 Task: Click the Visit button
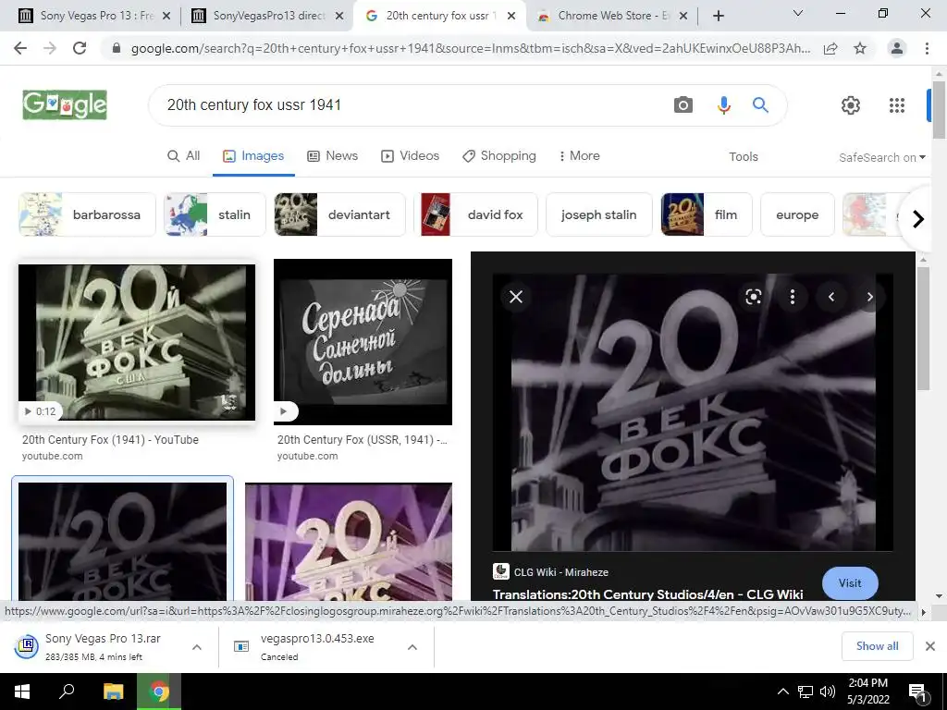(850, 583)
